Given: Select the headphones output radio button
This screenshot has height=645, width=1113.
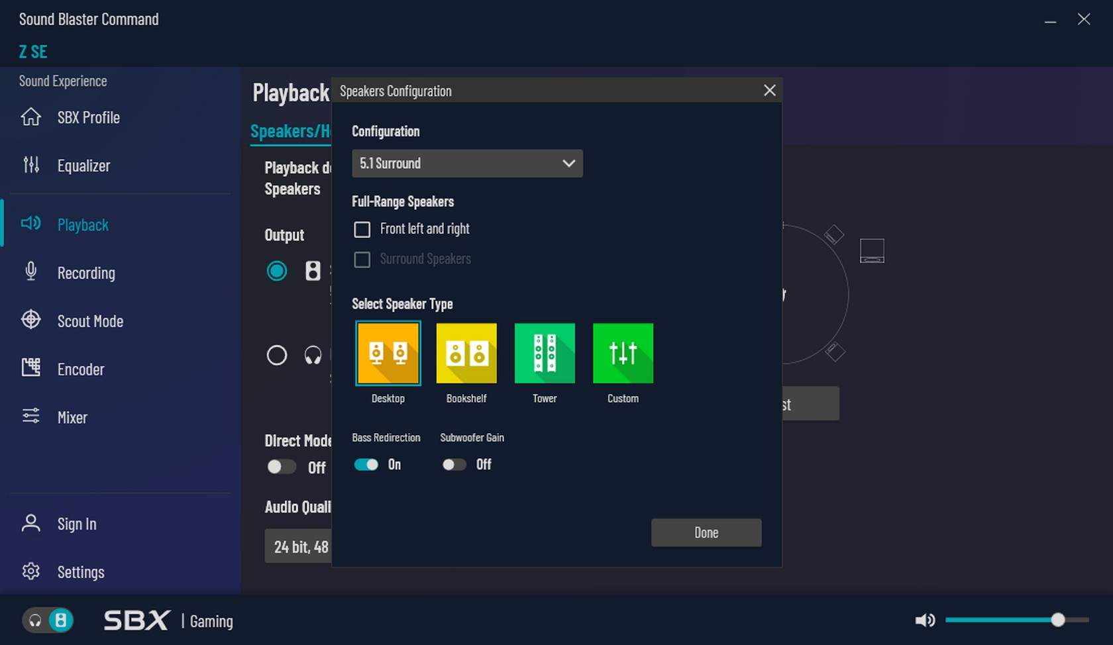Looking at the screenshot, I should click(x=276, y=356).
